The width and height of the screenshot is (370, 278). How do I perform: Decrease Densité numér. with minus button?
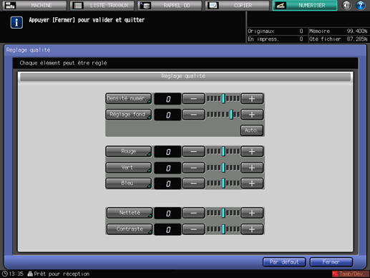coord(193,99)
